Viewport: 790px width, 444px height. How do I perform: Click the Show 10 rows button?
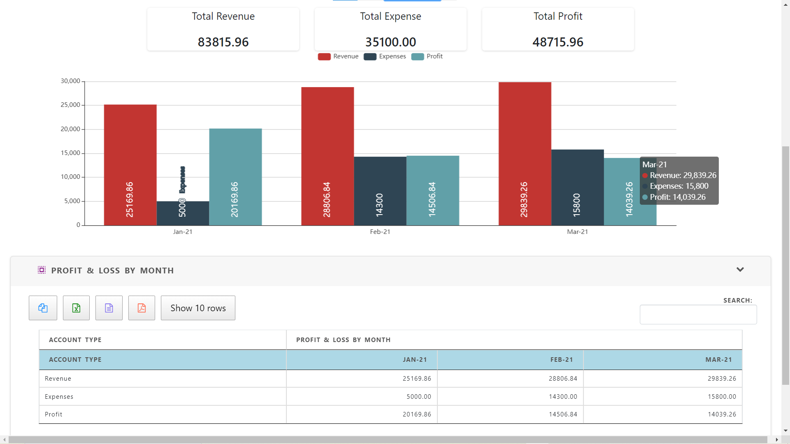pos(197,308)
